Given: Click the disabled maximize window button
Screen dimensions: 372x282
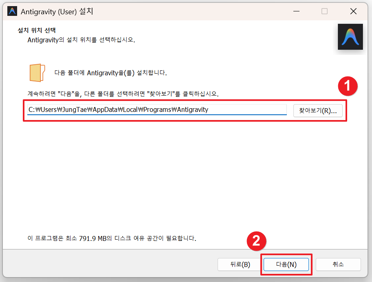Looking at the screenshot, I should click(325, 11).
